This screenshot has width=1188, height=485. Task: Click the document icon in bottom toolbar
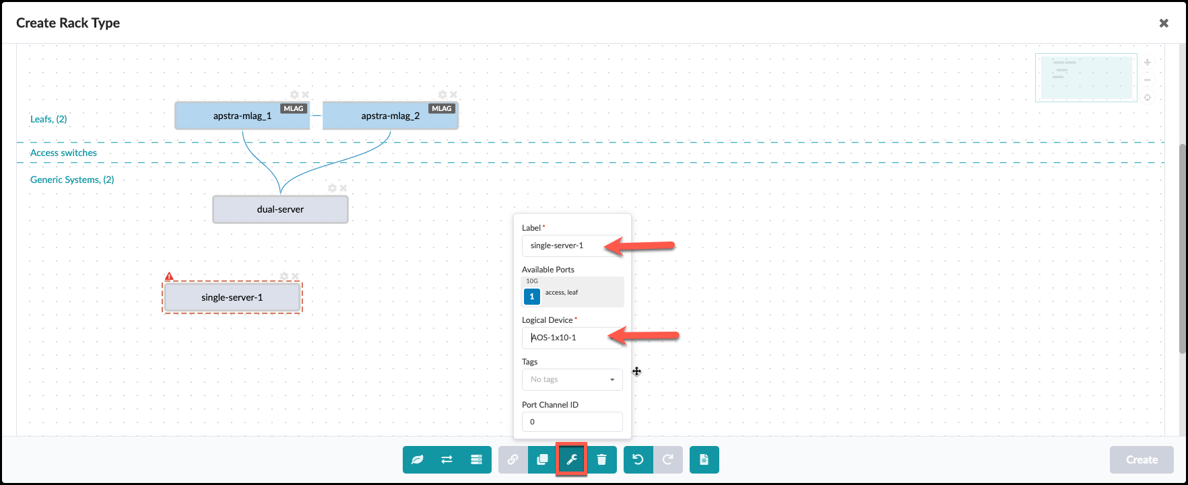pyautogui.click(x=704, y=460)
